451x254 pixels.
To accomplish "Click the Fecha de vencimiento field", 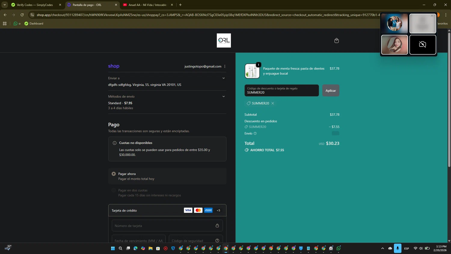I will tap(139, 240).
